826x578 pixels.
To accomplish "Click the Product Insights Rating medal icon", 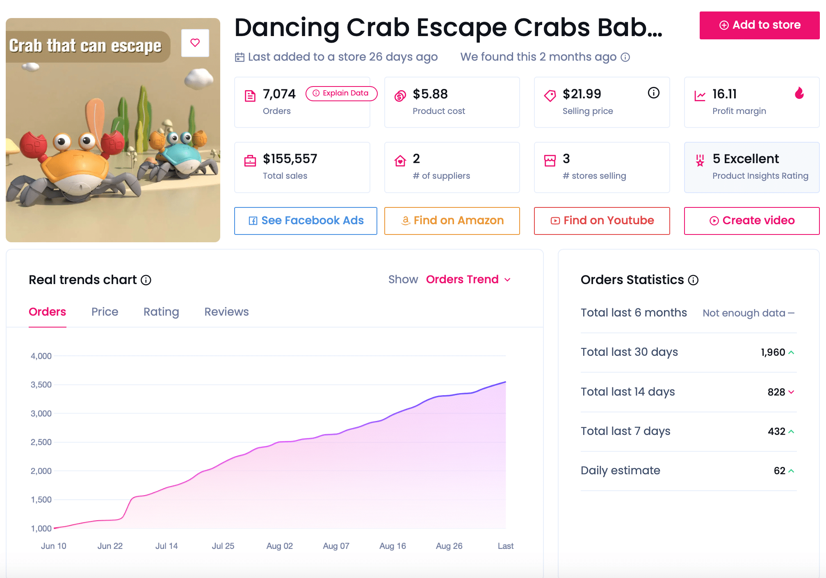I will coord(700,161).
